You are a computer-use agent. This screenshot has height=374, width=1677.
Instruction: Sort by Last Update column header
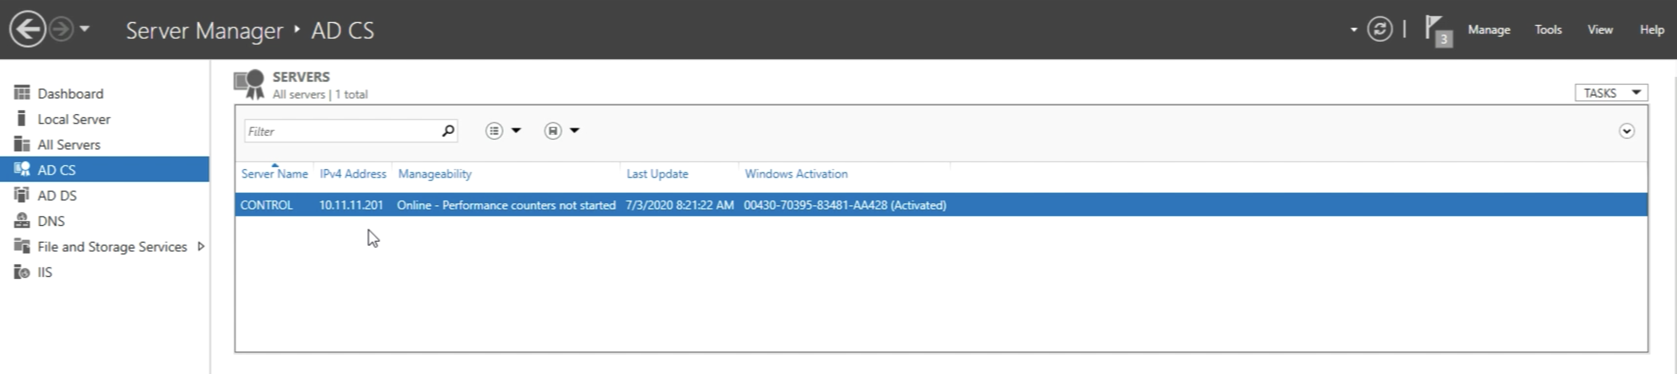[657, 174]
